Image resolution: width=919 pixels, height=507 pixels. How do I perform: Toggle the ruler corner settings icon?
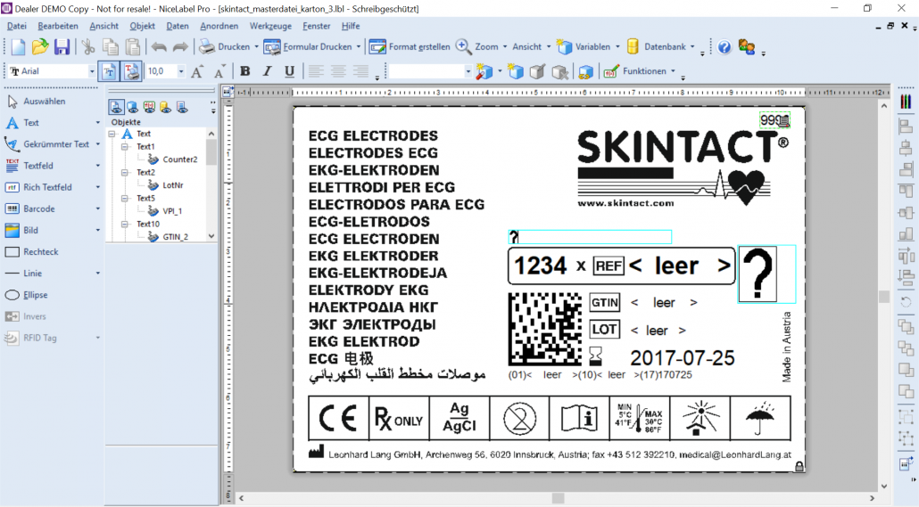(228, 91)
